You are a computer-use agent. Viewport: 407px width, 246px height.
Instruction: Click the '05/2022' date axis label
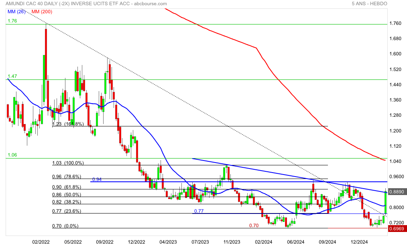[73, 242]
